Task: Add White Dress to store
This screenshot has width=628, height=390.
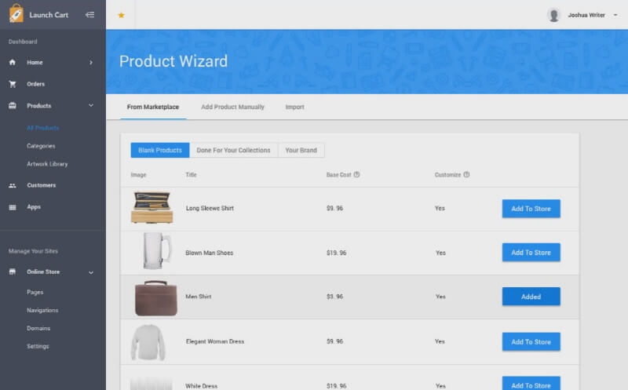Action: [531, 384]
